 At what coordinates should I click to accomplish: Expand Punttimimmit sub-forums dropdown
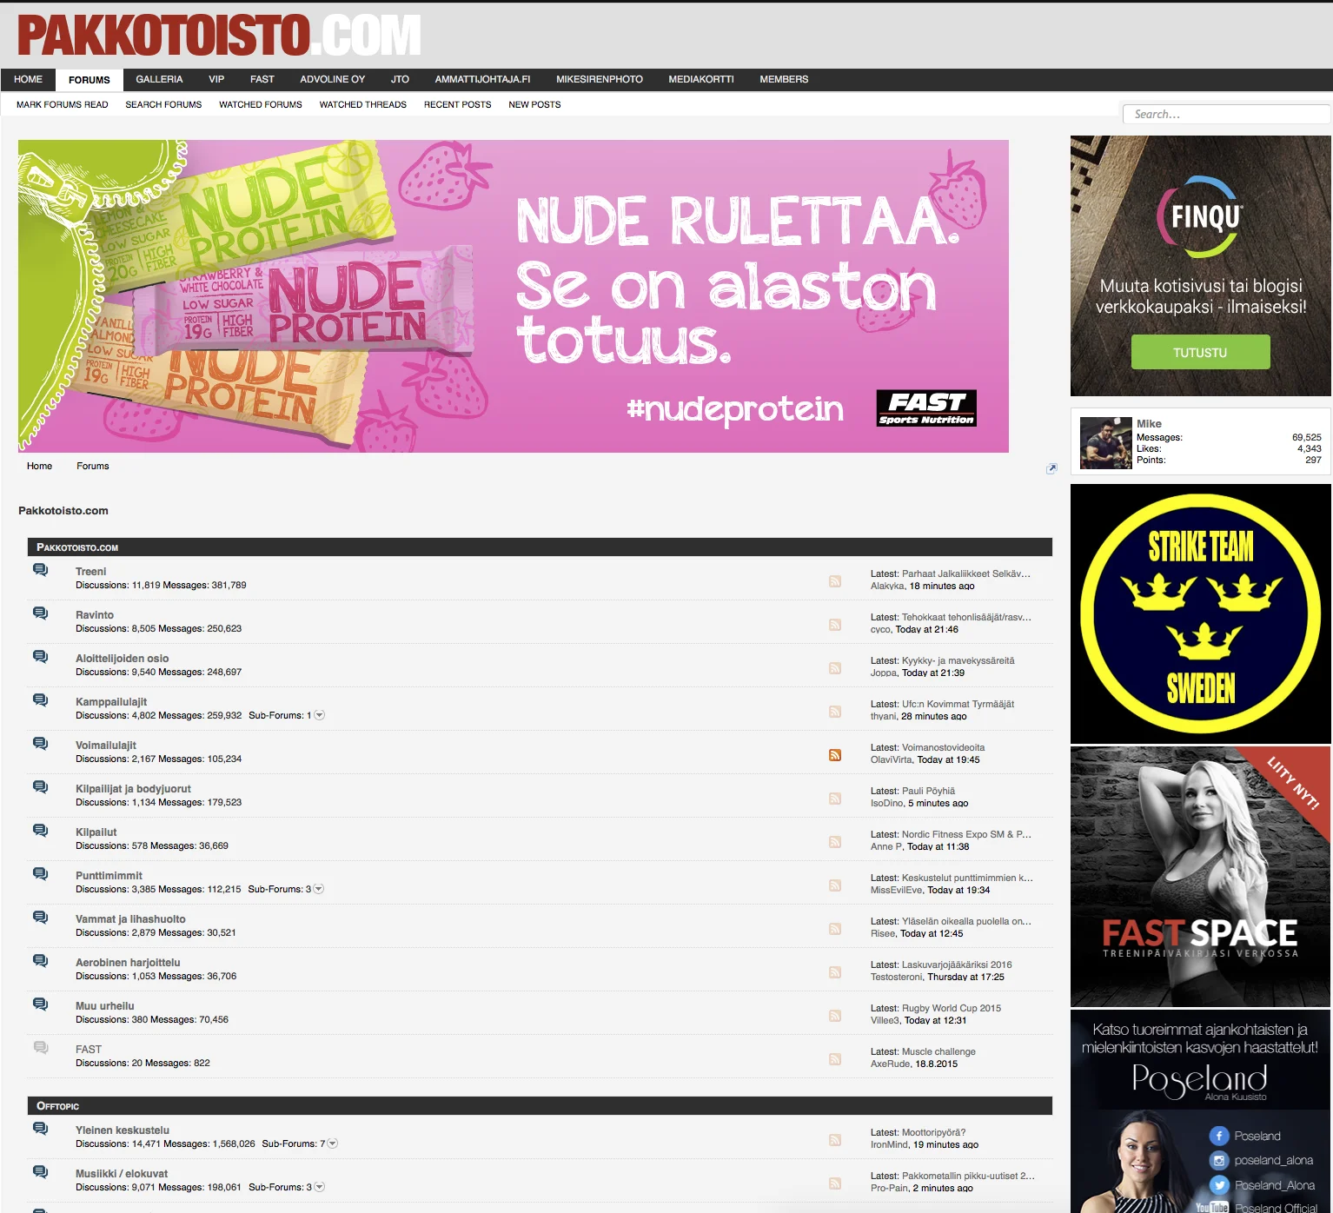tap(319, 889)
